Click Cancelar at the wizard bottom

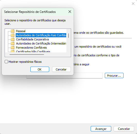click(x=124, y=129)
